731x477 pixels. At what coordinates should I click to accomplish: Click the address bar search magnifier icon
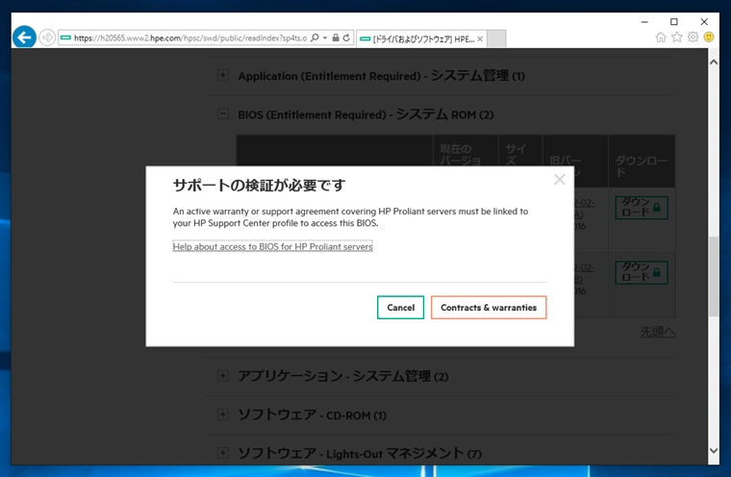pyautogui.click(x=315, y=38)
